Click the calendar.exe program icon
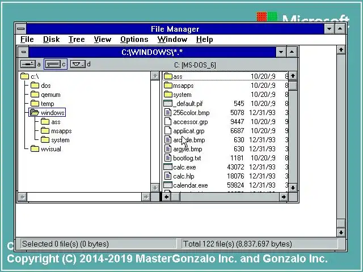363x272 pixels. click(x=168, y=185)
